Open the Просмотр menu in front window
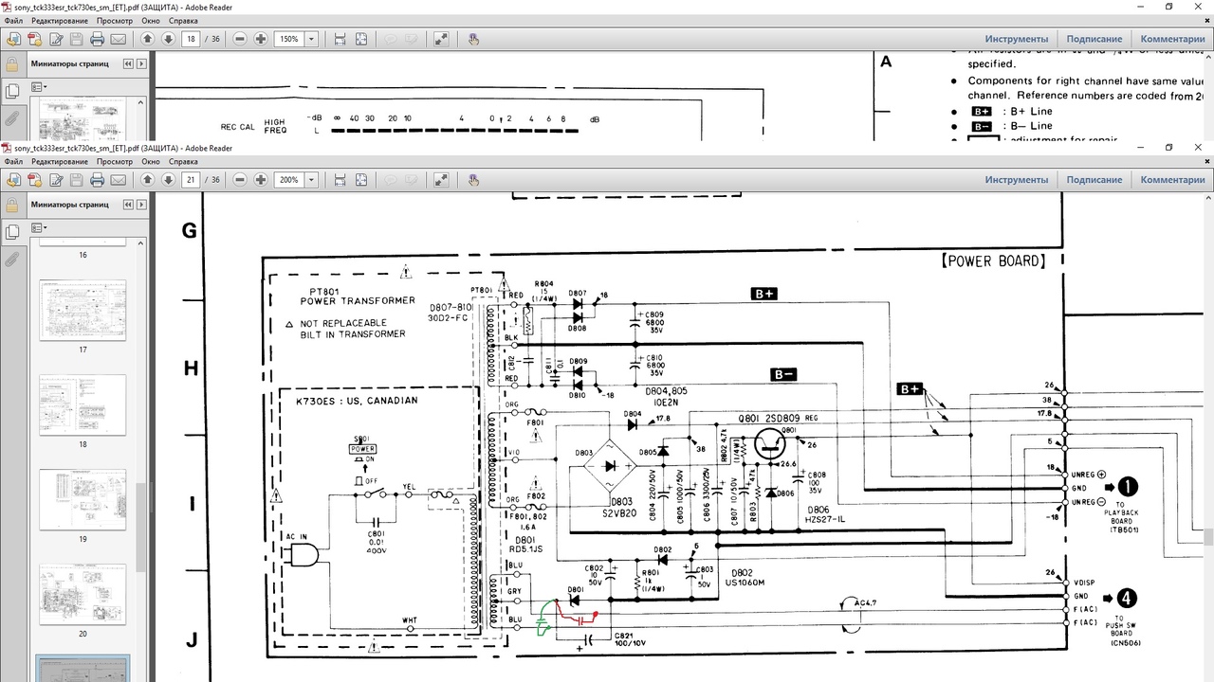 click(x=115, y=161)
